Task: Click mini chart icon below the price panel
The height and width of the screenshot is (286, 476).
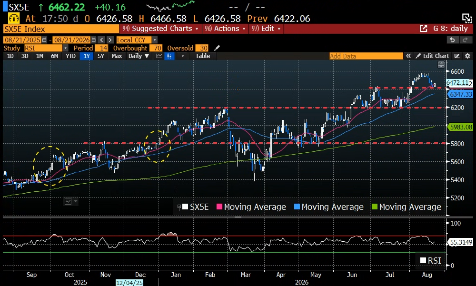Action: pos(68,201)
